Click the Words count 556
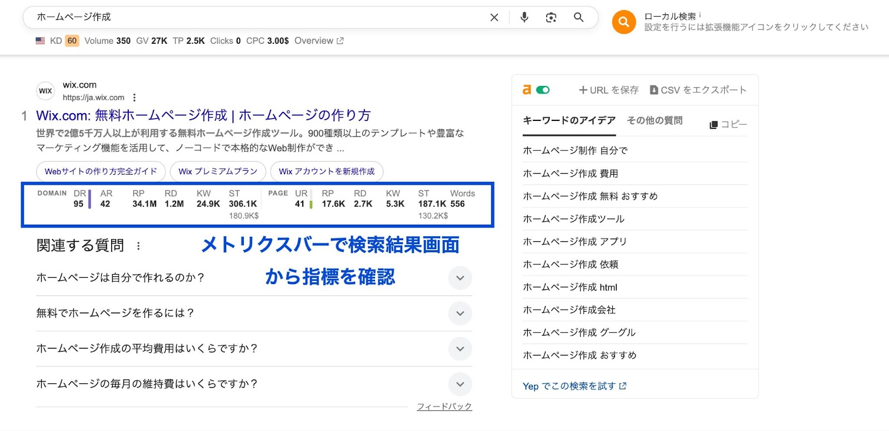This screenshot has height=431, width=889. pyautogui.click(x=457, y=204)
